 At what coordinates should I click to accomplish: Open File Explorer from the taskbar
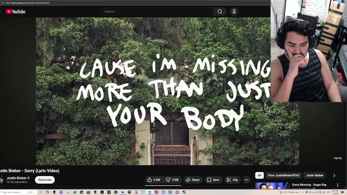point(68,192)
